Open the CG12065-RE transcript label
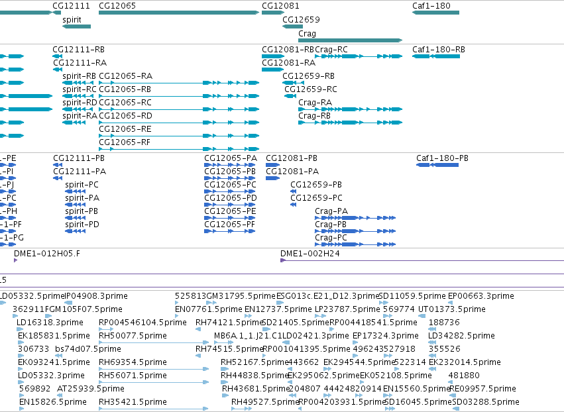 point(125,129)
